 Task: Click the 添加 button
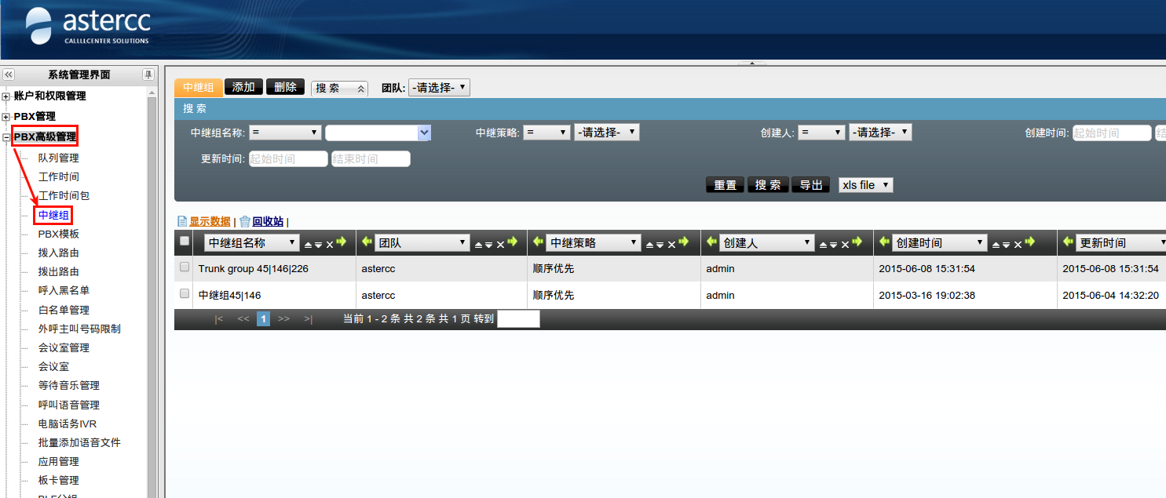coord(243,87)
